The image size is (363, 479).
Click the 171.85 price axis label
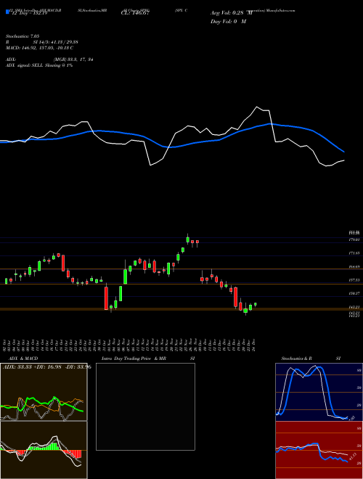click(x=354, y=253)
